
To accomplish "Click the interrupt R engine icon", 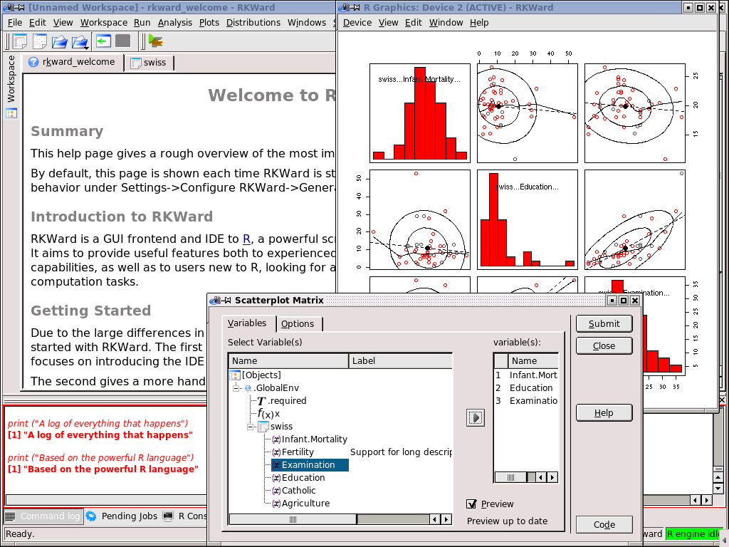I will tap(122, 41).
